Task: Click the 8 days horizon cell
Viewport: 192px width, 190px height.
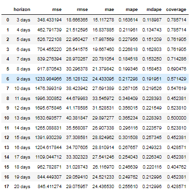Action: [x=23, y=69]
